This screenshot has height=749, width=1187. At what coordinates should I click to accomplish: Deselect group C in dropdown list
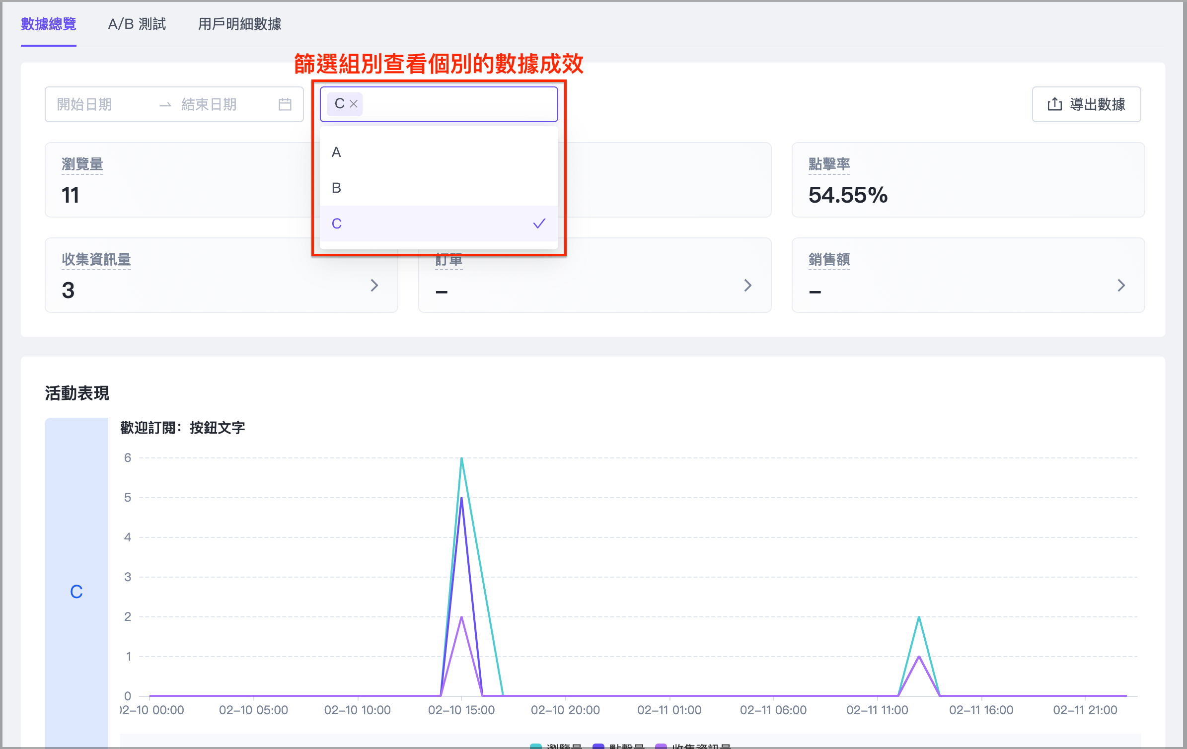coord(337,224)
